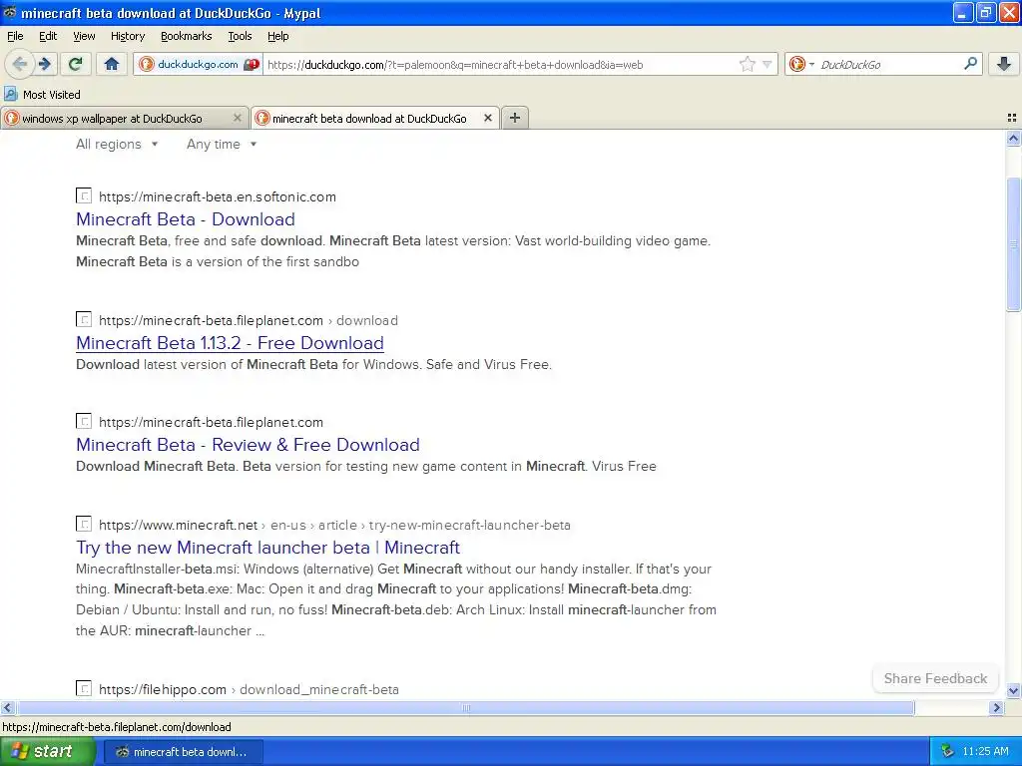Click the horizontal scrollbar left arrow
1022x766 pixels.
point(7,707)
